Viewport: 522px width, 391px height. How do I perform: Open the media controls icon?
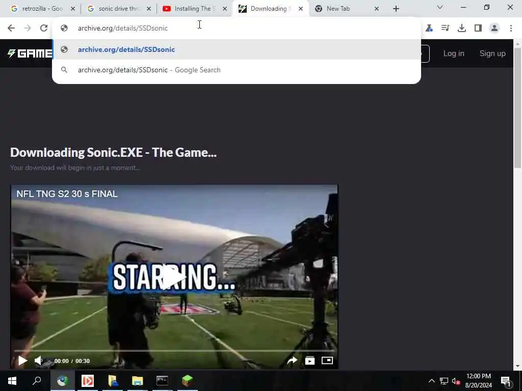[445, 29]
